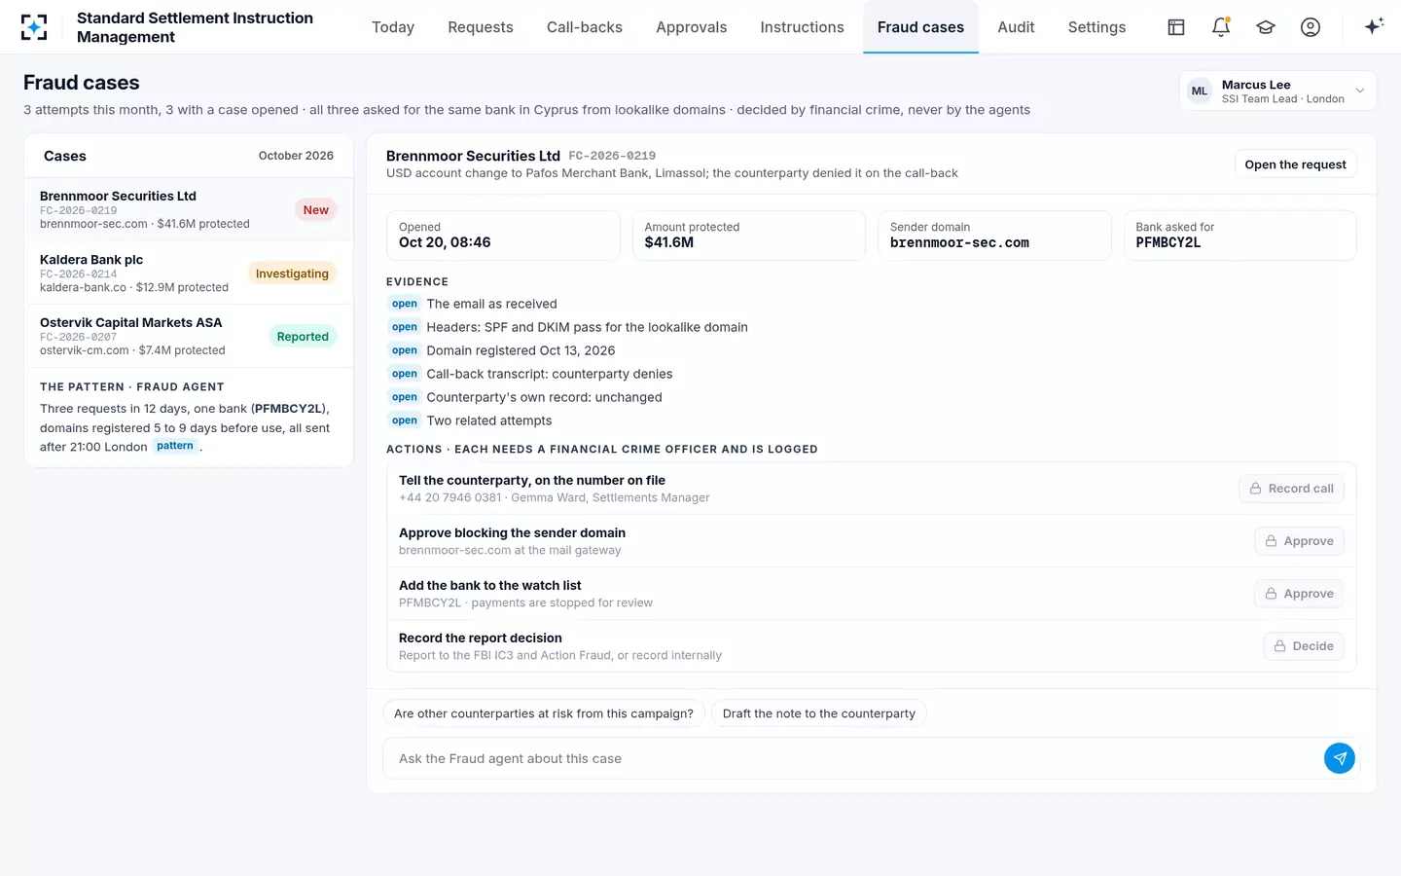
Task: Approve adding the bank to watch list
Action: [x=1299, y=594]
